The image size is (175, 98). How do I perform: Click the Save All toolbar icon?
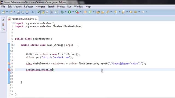pyautogui.click(x=23, y=12)
